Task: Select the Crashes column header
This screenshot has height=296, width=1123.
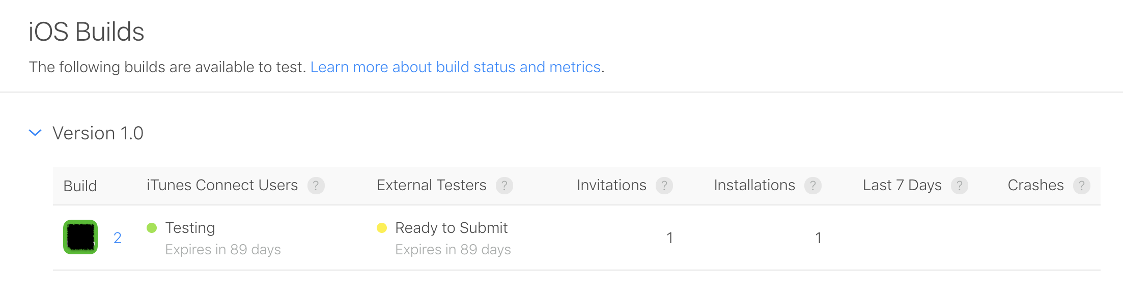Action: tap(1036, 185)
